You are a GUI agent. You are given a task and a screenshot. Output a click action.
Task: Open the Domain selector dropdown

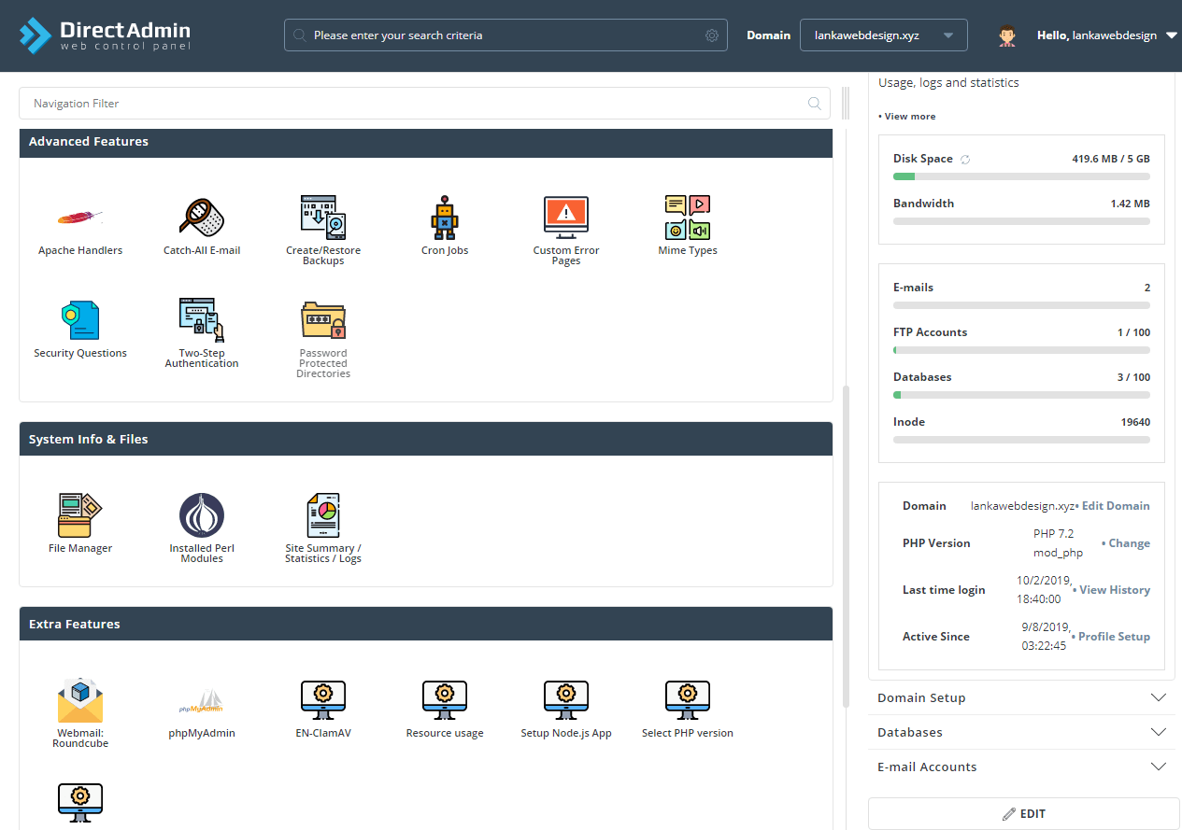(x=883, y=35)
